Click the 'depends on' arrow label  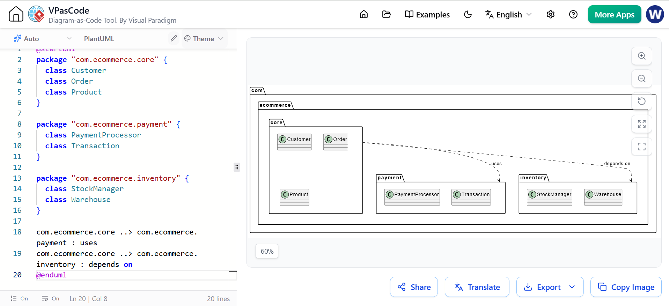click(617, 164)
